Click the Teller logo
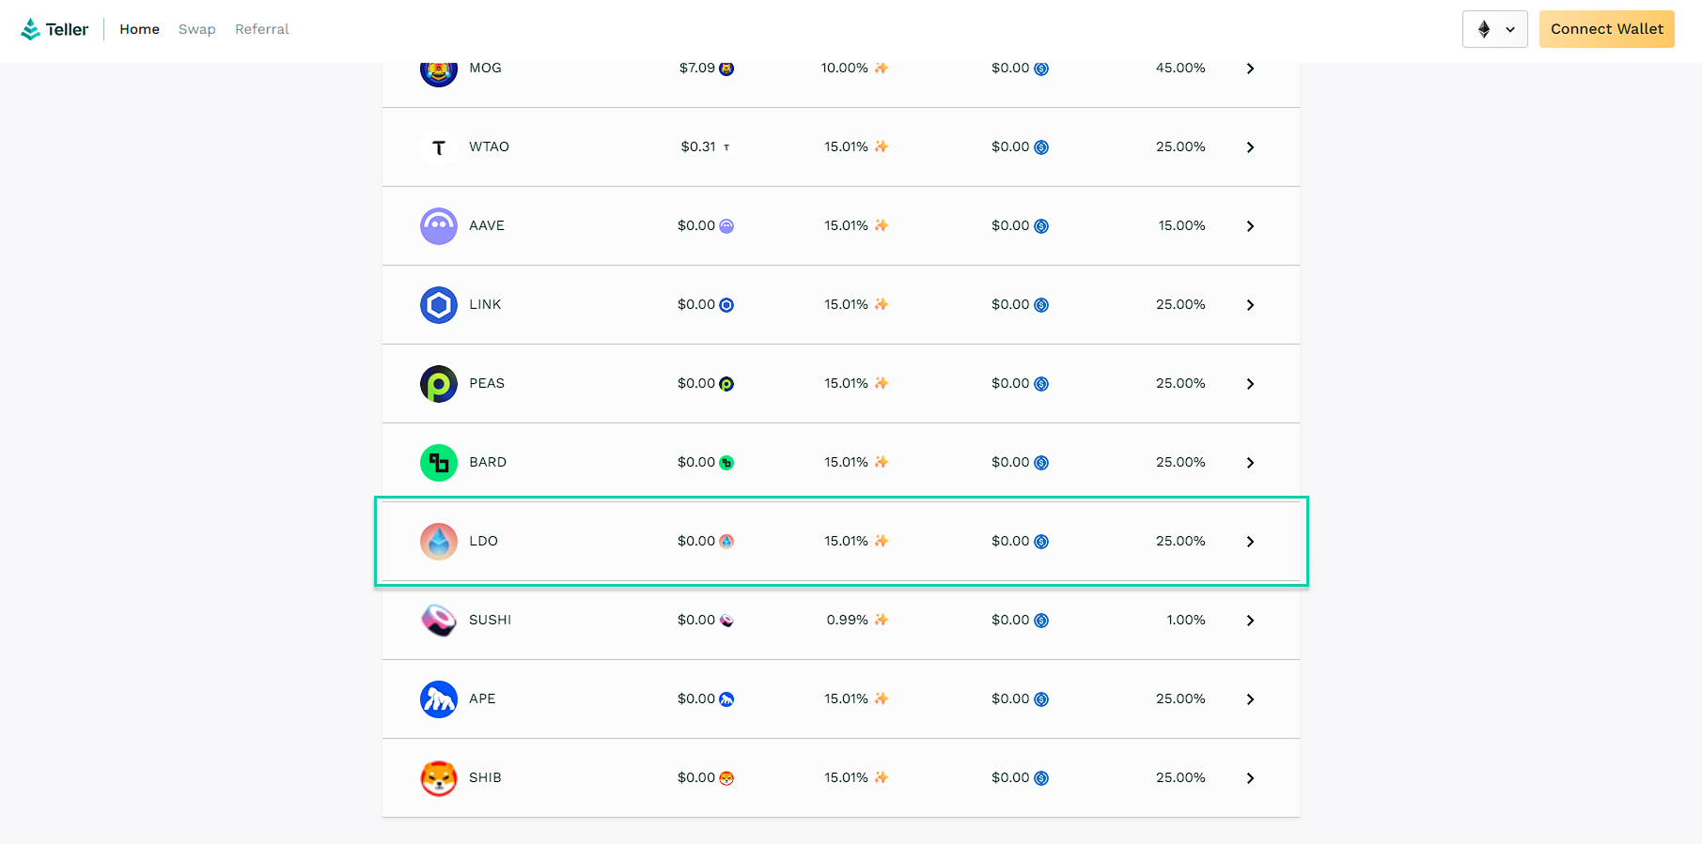The height and width of the screenshot is (844, 1702). tap(55, 29)
